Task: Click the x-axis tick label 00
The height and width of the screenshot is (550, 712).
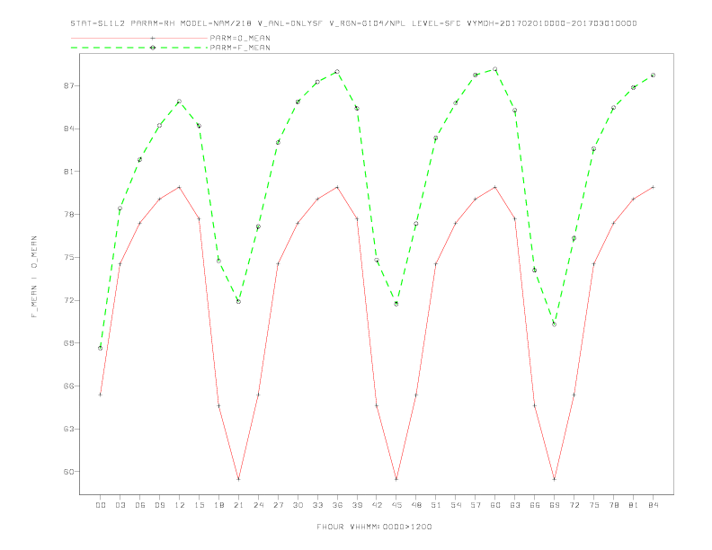Action: click(101, 505)
